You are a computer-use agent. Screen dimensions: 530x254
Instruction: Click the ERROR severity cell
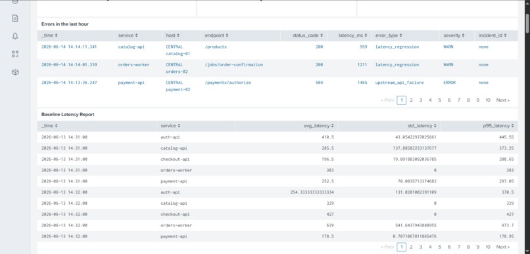point(449,83)
